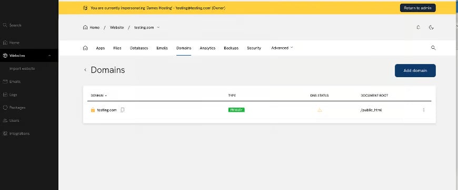The width and height of the screenshot is (458, 190).
Task: Click the impersonation face icon in banner
Action: 85,8
